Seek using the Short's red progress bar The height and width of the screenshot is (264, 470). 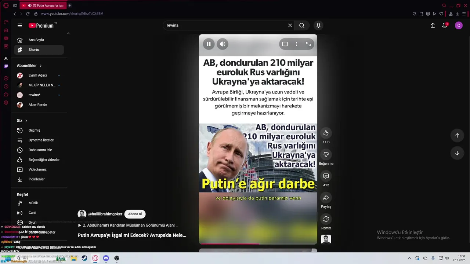click(x=258, y=243)
